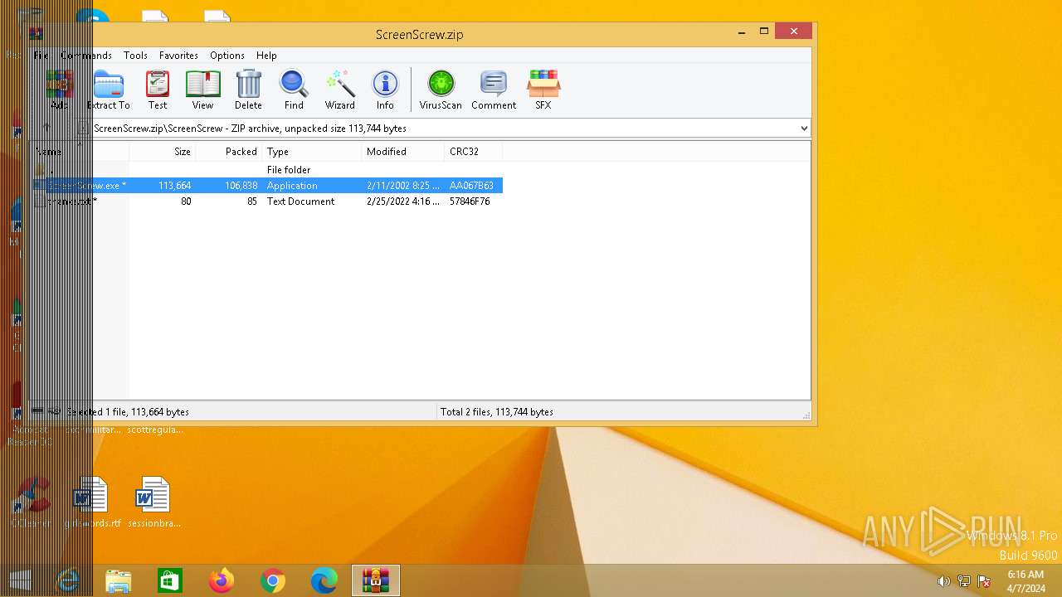Click the Test archive icon
The width and height of the screenshot is (1062, 597).
(x=158, y=90)
